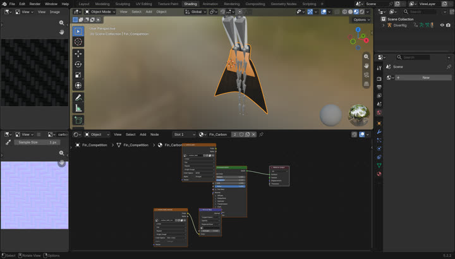Toggle the camera view icon in viewport
This screenshot has width=455, height=259.
(367, 75)
